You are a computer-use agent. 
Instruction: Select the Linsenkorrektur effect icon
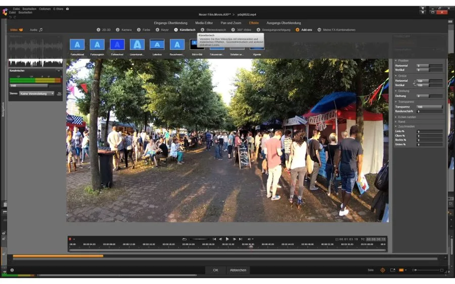(137, 44)
